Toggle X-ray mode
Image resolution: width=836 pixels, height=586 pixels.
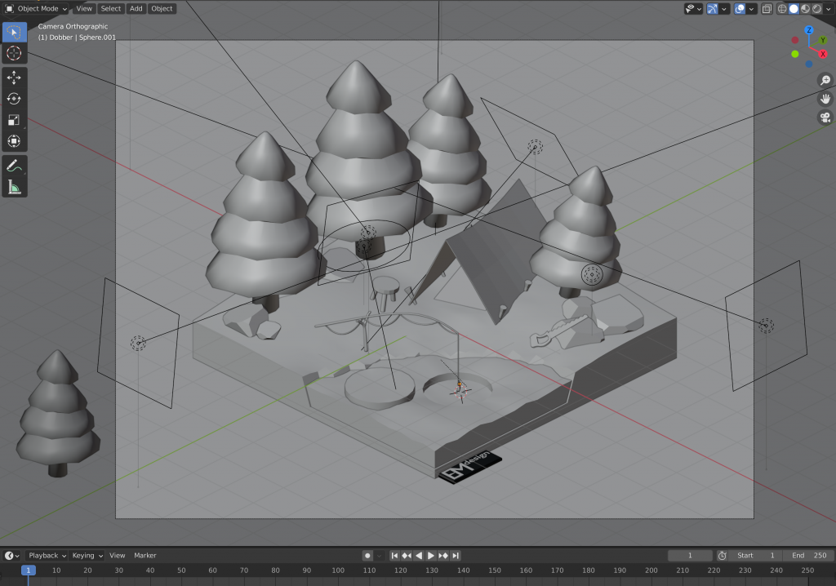coord(767,8)
